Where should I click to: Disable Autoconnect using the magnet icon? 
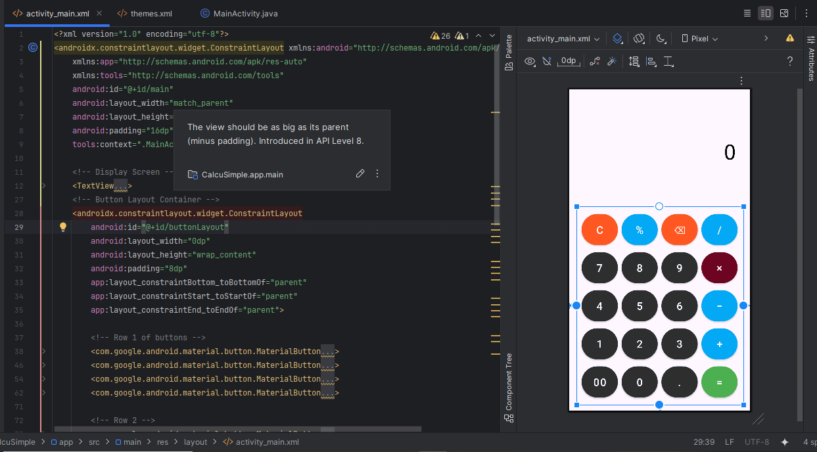coord(548,60)
